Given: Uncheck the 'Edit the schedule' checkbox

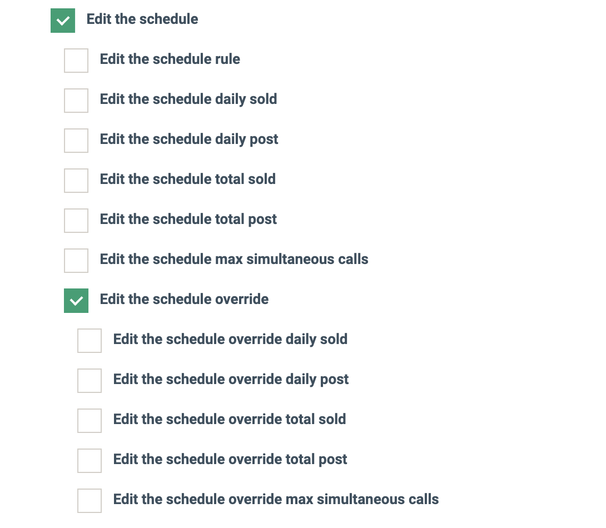Looking at the screenshot, I should [63, 21].
